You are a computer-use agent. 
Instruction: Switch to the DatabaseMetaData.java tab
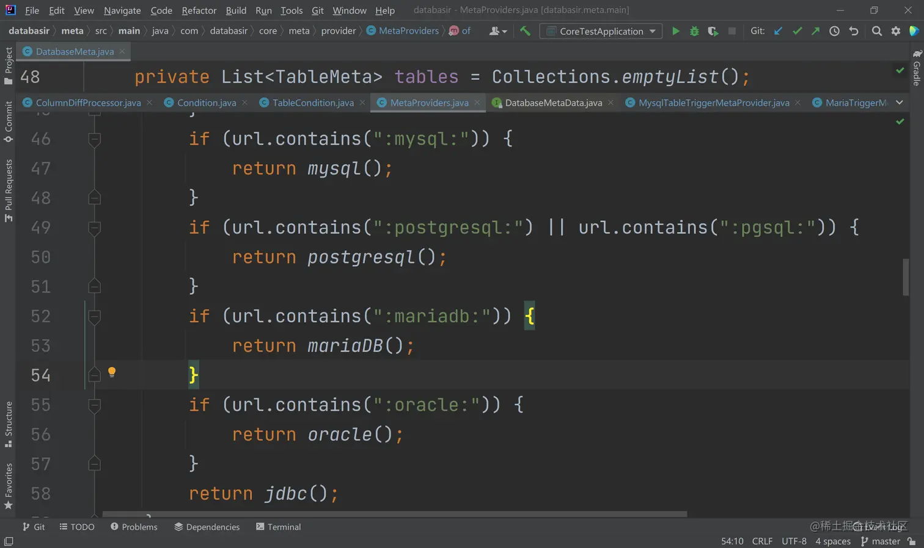point(553,103)
